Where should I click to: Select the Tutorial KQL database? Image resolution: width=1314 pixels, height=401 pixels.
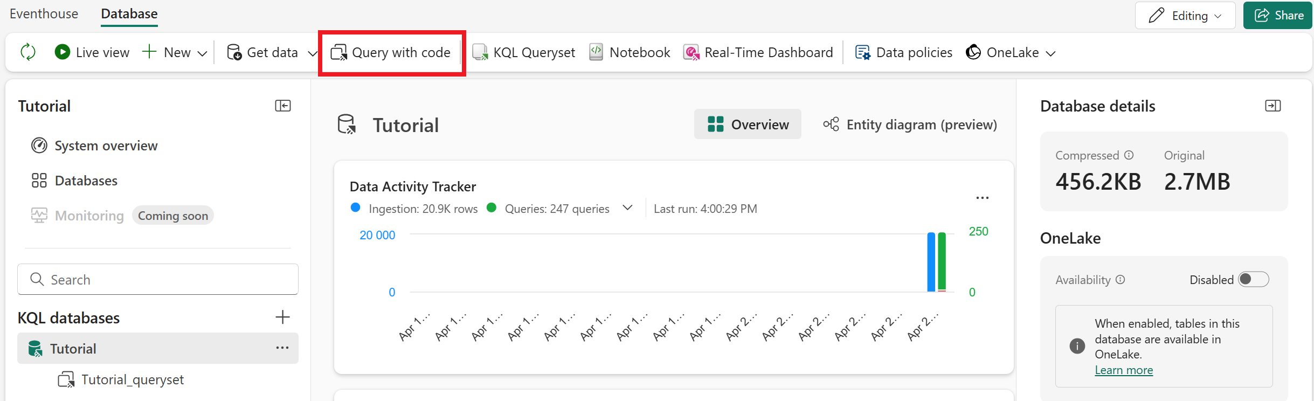pos(158,348)
